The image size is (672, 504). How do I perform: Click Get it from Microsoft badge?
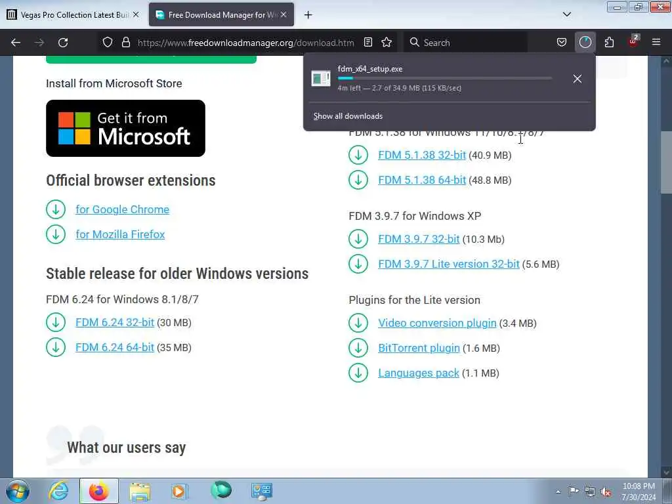(x=125, y=128)
